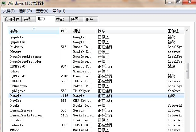This screenshot has width=196, height=132.
Task: Select the IJPLMSVC service row
Action: (97, 76)
